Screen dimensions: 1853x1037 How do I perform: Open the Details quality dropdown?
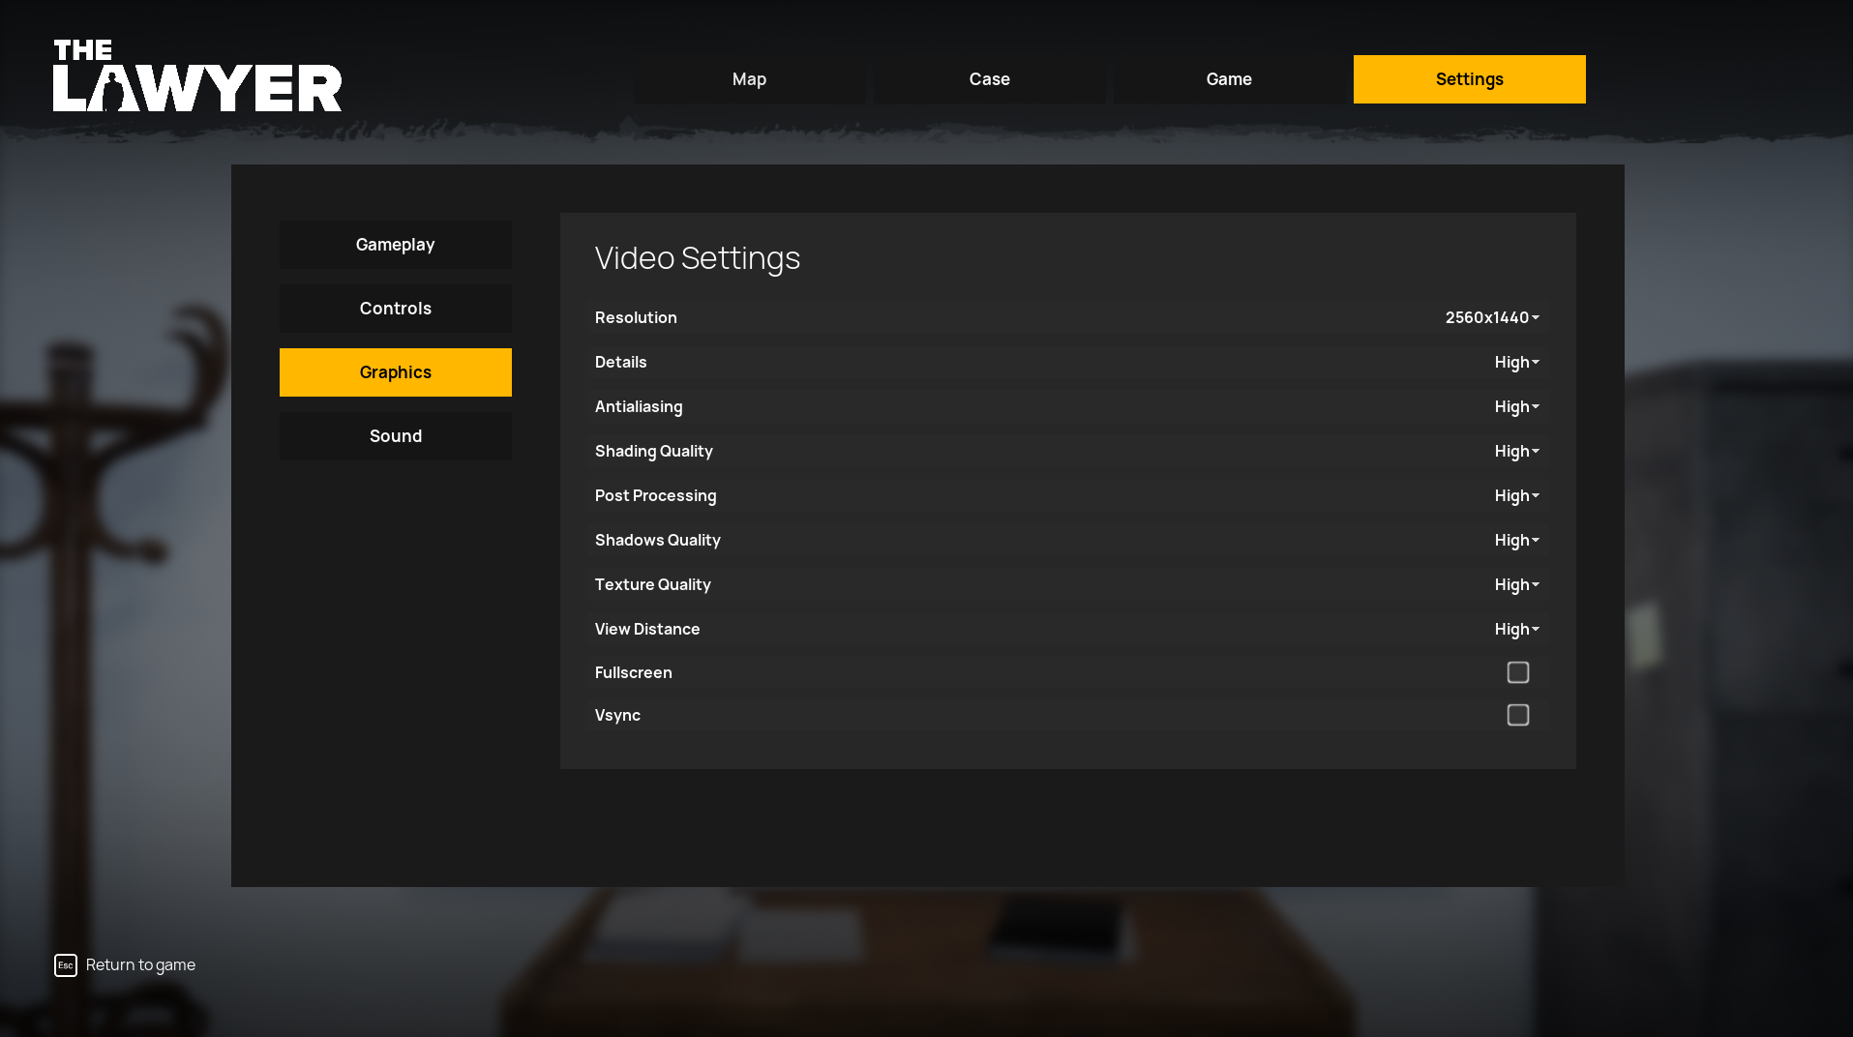[x=1516, y=362]
